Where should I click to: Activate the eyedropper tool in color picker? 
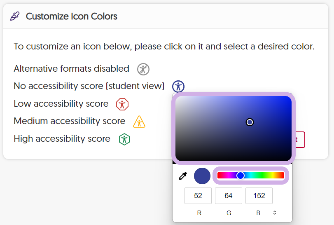coord(183,176)
